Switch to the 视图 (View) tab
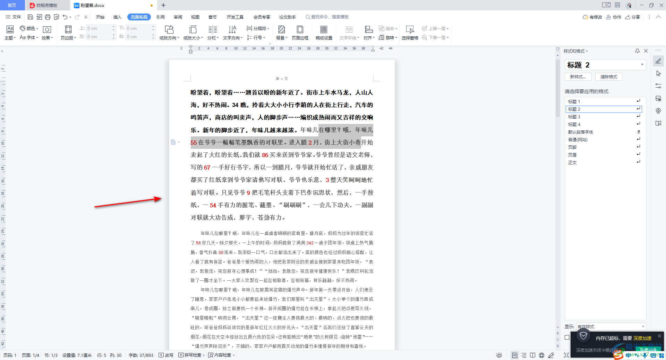 click(x=195, y=17)
